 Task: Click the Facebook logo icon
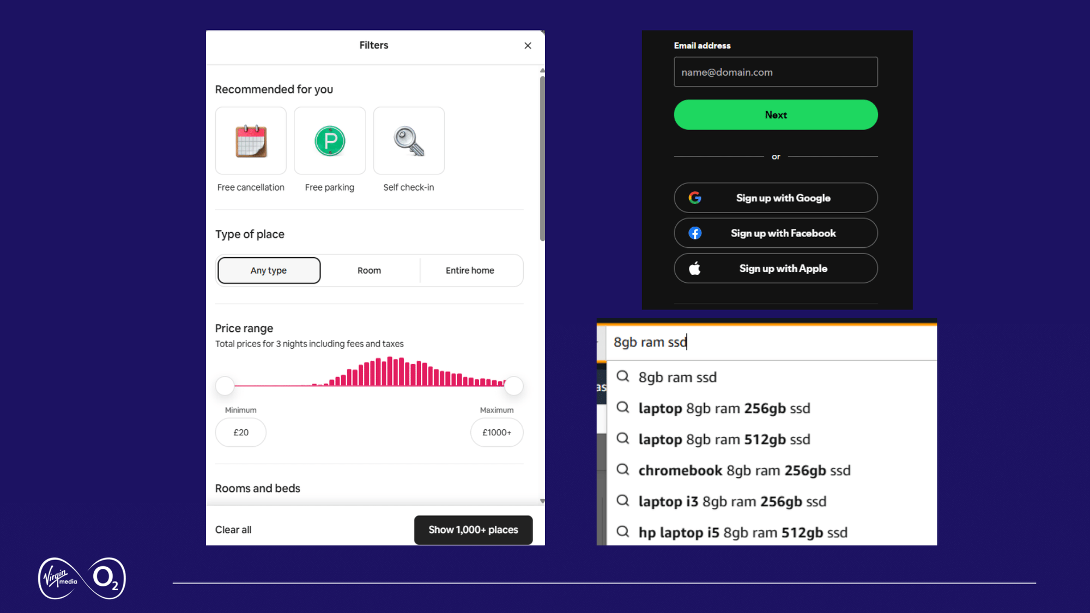tap(695, 233)
